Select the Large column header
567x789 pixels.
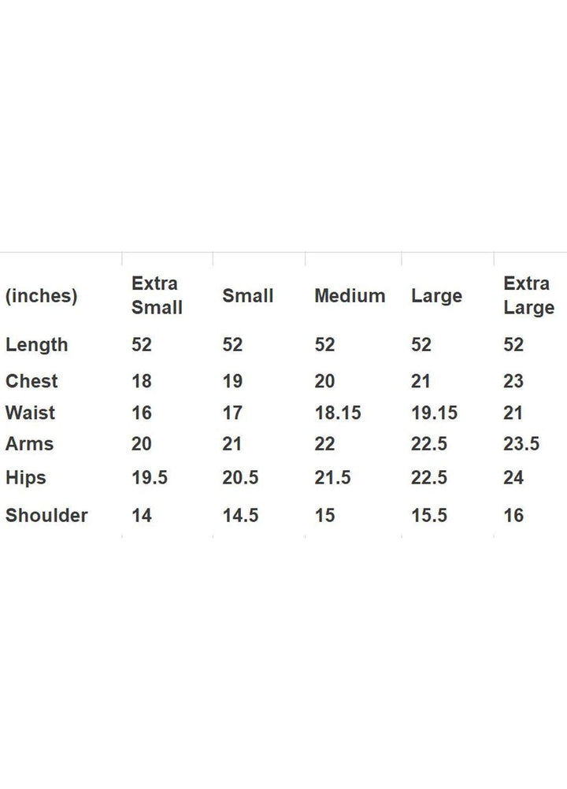[x=437, y=296]
